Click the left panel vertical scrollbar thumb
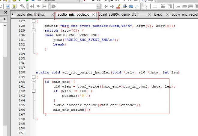Screen dimensions: 198x136 tap(5, 91)
